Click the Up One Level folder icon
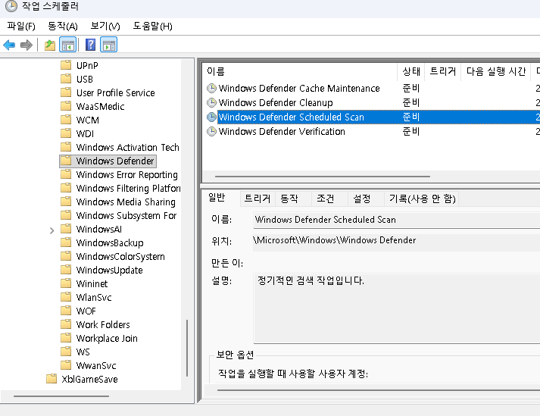Viewport: 540px width, 416px height. 50,45
